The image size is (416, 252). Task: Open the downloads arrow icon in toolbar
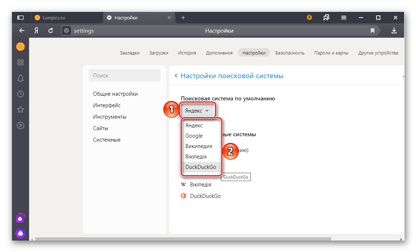394,31
